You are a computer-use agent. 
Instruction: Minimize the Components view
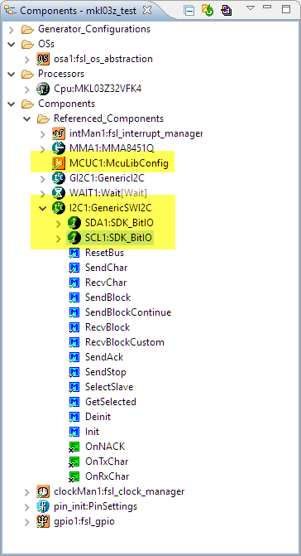(267, 7)
